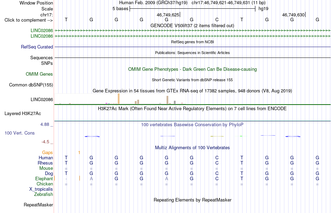Image resolution: width=331 pixels, height=213 pixels.
Task: Click position marker 46,749,630
Action: [293, 15]
